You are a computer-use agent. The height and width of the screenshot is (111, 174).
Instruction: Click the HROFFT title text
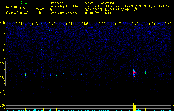coord(28,2)
